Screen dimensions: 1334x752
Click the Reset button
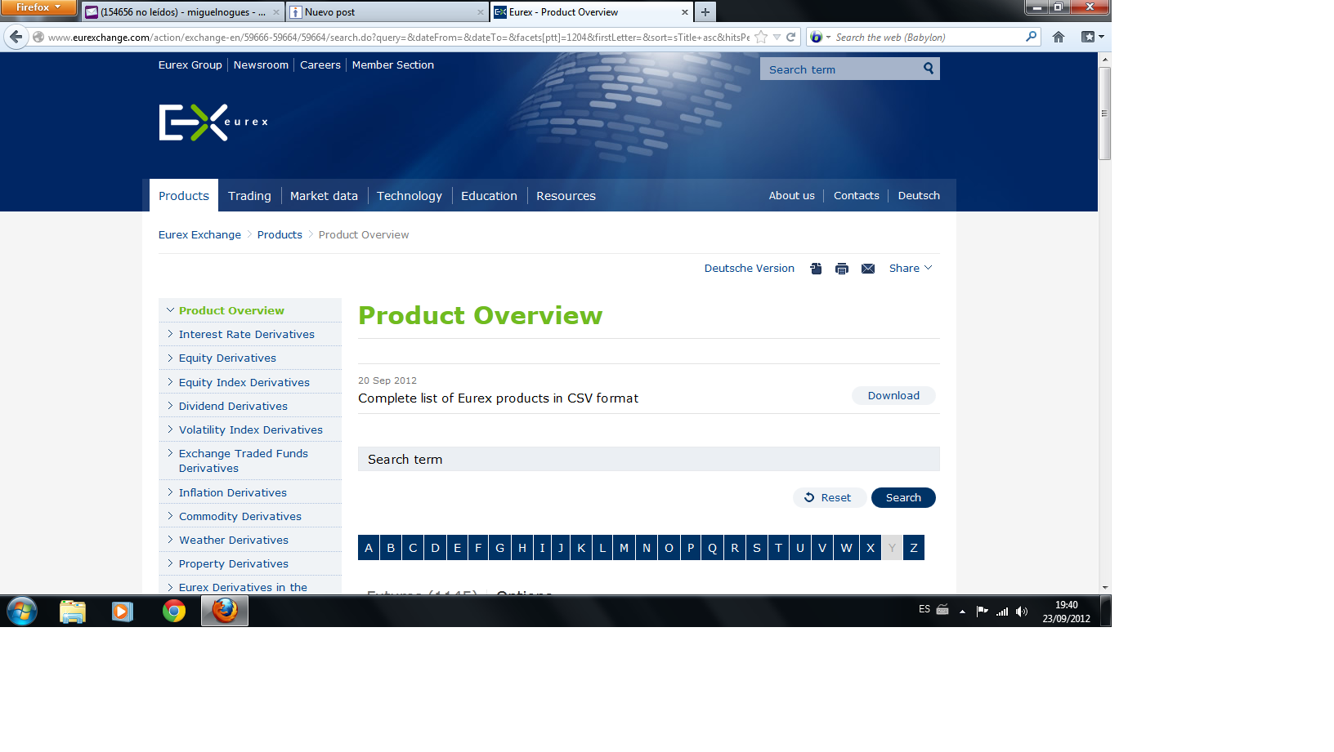pyautogui.click(x=829, y=497)
